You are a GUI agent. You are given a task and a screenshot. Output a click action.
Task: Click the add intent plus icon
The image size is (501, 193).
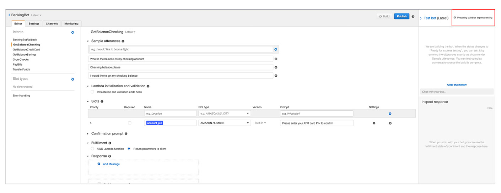72,32
